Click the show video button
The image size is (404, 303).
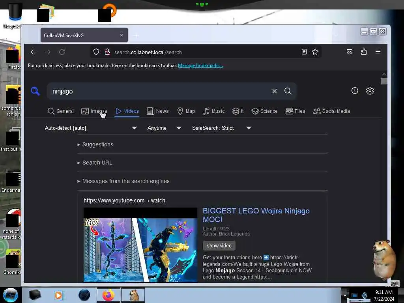pos(219,245)
